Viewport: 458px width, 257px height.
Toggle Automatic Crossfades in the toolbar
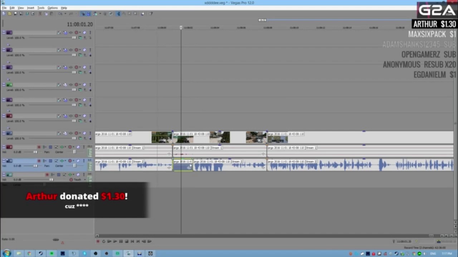coord(88,14)
